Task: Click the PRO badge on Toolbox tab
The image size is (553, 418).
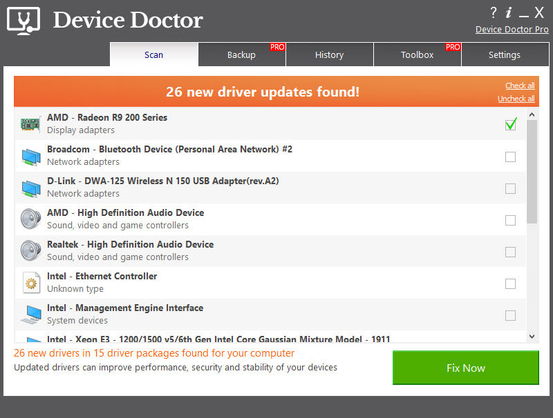Action: [x=453, y=47]
